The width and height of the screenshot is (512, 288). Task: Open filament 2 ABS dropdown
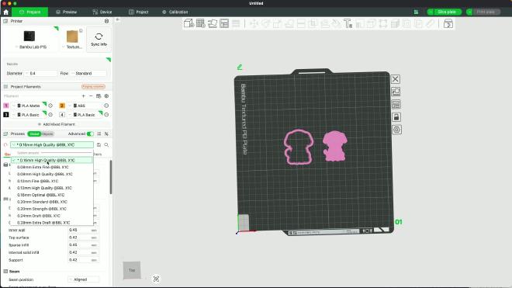[x=86, y=106]
